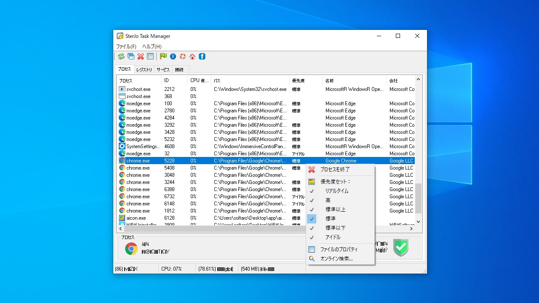The image size is (539, 303).
Task: Sort by the 優先度 column header
Action: coord(307,80)
